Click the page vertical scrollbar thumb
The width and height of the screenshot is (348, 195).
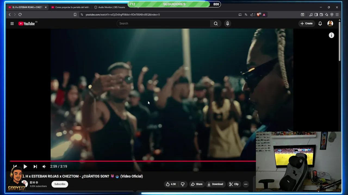tap(340, 41)
